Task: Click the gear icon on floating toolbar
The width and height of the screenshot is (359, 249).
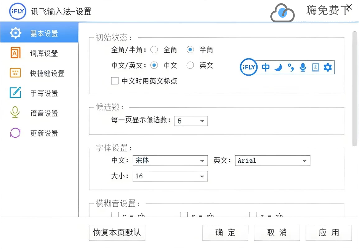Action: [x=328, y=67]
